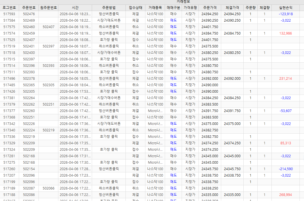The height and width of the screenshot is (201, 304).
Task: Select order number 502400 cell
Action: (x=29, y=53)
